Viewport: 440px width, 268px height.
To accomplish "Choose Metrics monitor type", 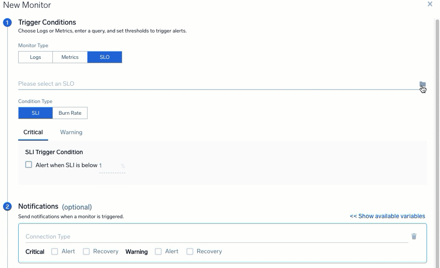I will point(70,57).
